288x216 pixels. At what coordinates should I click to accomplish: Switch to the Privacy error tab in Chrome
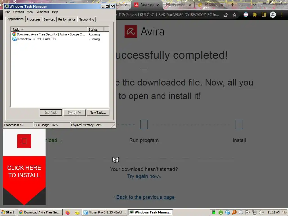[x=175, y=5]
